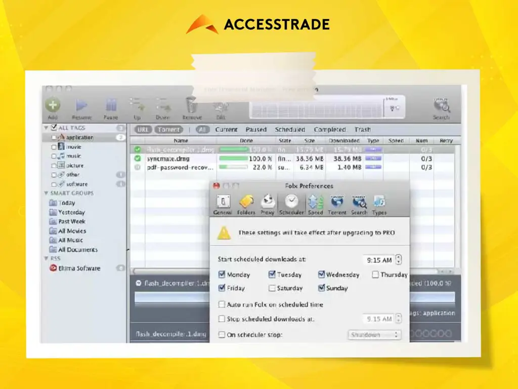
Task: Enable the Saturday checkbox
Action: pos(272,288)
